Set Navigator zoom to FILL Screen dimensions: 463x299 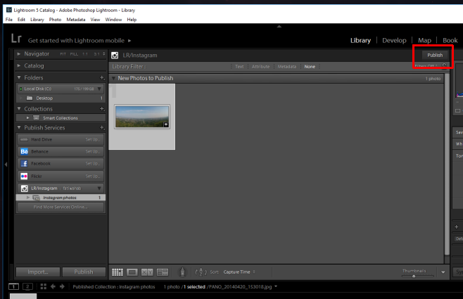74,54
